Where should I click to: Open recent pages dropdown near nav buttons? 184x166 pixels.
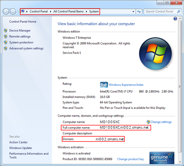(x=18, y=12)
